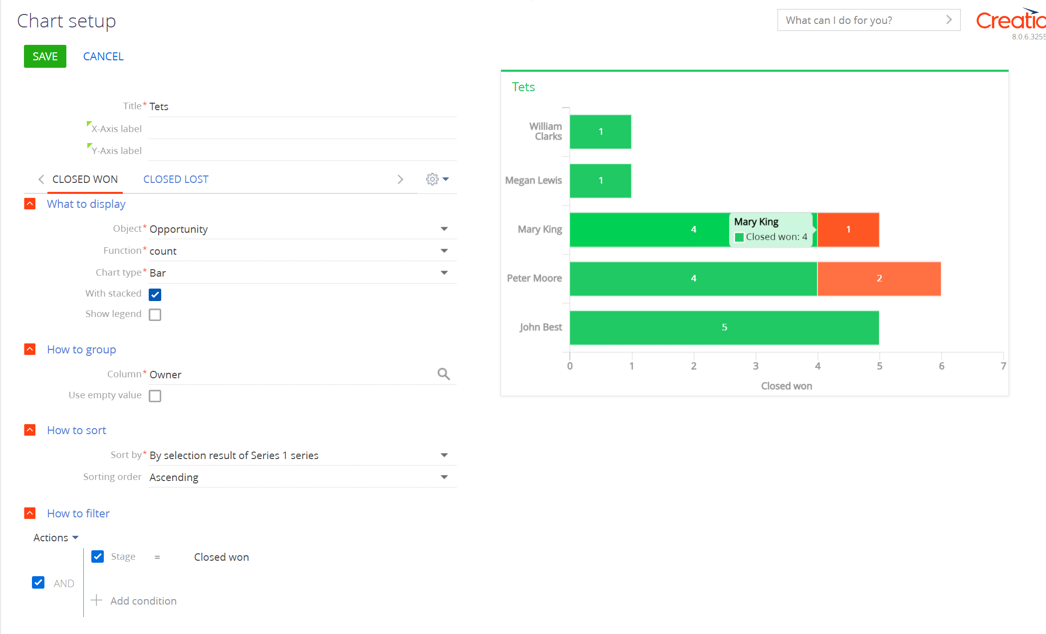
Task: Toggle the AND operator checkbox
Action: pyautogui.click(x=38, y=582)
